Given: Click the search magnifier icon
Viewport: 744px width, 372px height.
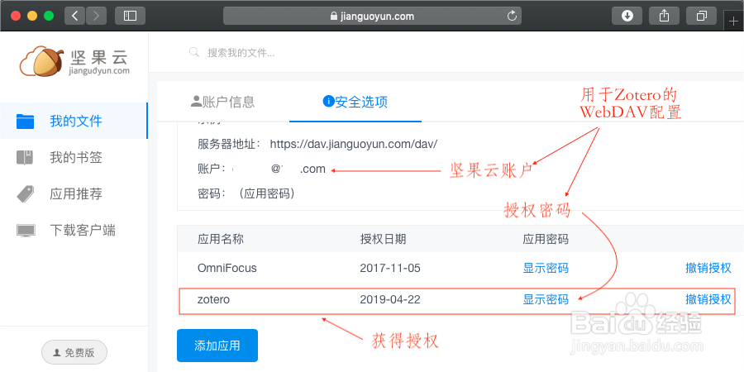Looking at the screenshot, I should [193, 52].
